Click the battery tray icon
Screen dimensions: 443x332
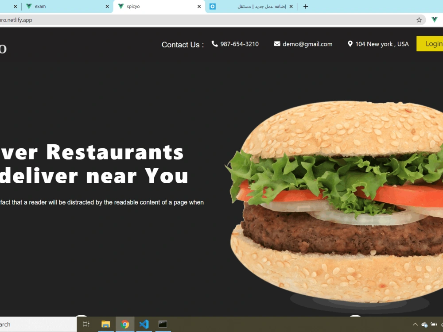(x=434, y=324)
